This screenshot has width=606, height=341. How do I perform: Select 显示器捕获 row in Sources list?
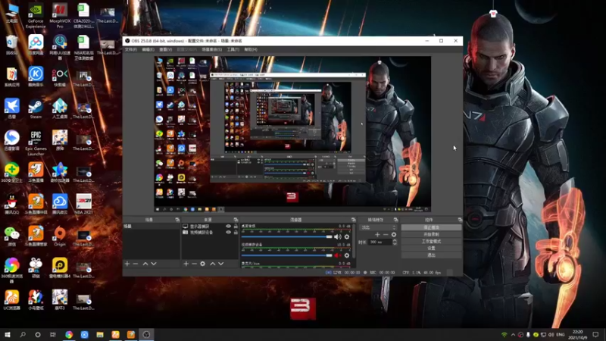point(210,226)
